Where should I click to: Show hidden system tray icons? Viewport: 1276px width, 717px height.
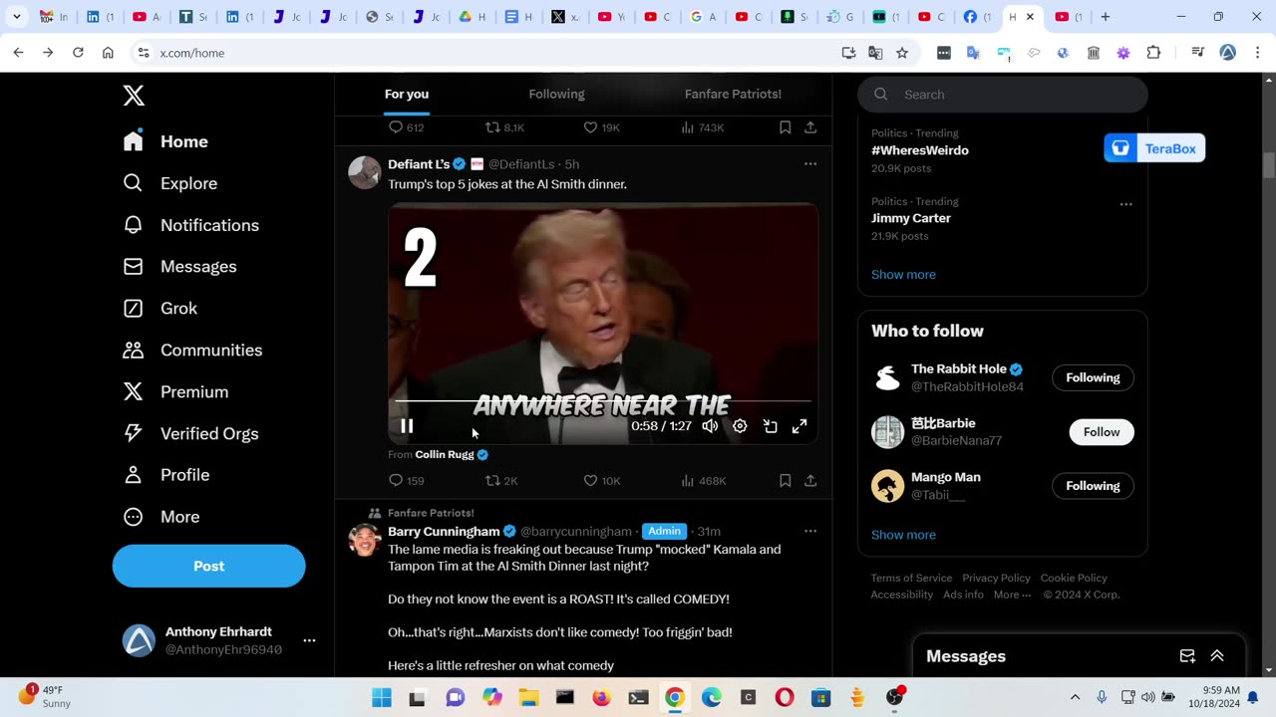click(1075, 697)
